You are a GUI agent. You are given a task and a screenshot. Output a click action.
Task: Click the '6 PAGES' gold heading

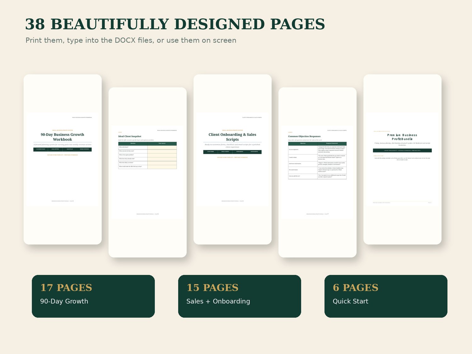[x=356, y=288]
